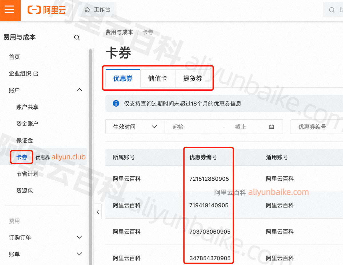Open 企业组织 external link icon
Screen dimensions: 343x265
tap(36, 74)
